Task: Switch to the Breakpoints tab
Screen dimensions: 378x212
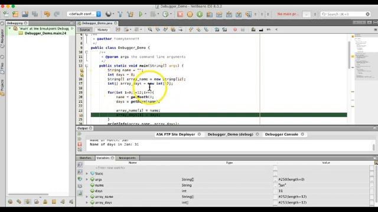Action: tap(128, 158)
